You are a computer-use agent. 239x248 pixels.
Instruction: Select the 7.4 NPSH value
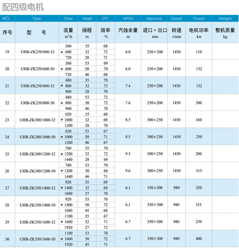coord(128,86)
